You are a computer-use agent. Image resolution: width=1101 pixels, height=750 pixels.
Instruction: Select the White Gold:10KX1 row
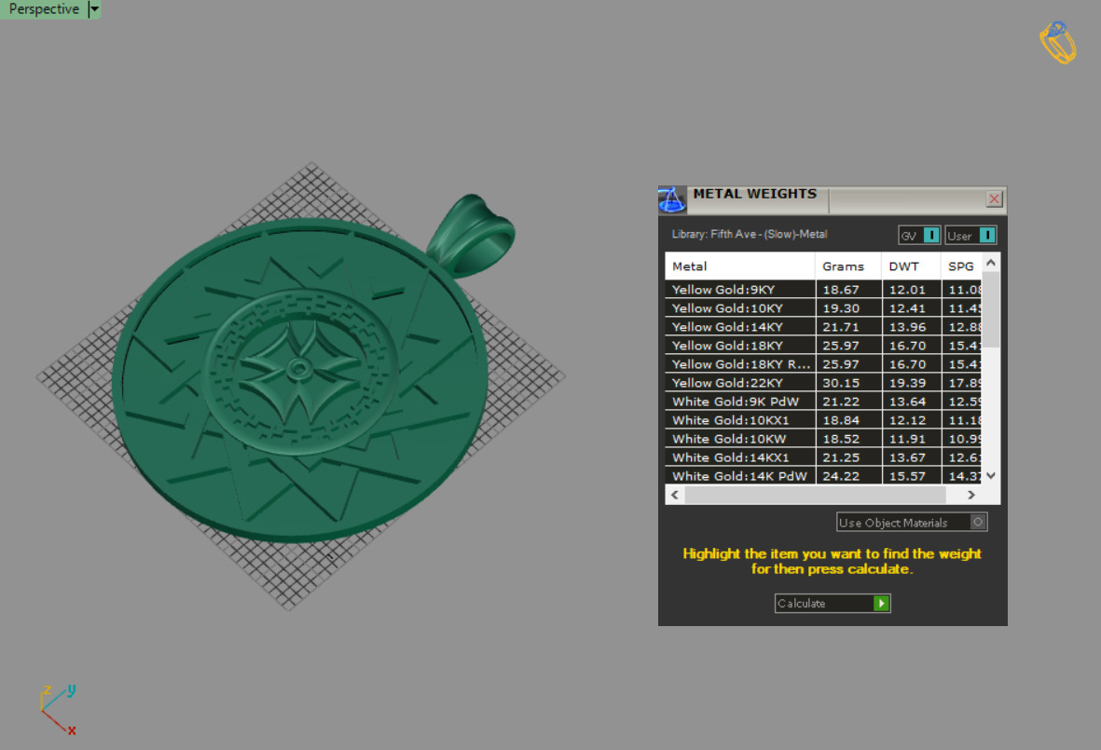pyautogui.click(x=823, y=419)
